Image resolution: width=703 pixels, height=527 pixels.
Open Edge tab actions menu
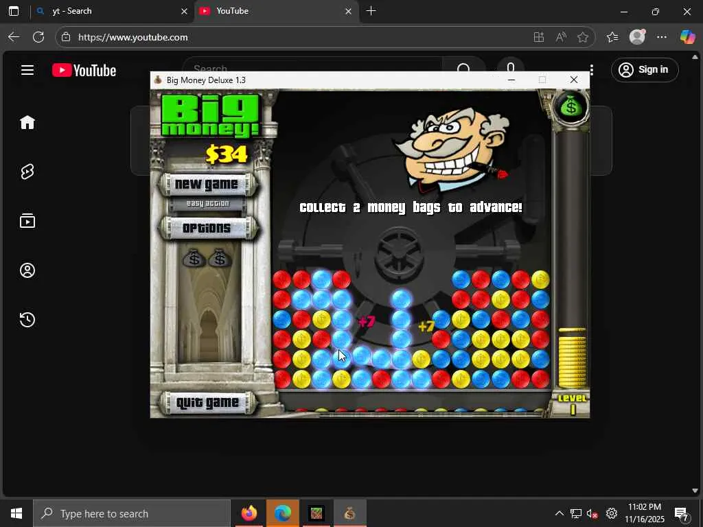[14, 11]
